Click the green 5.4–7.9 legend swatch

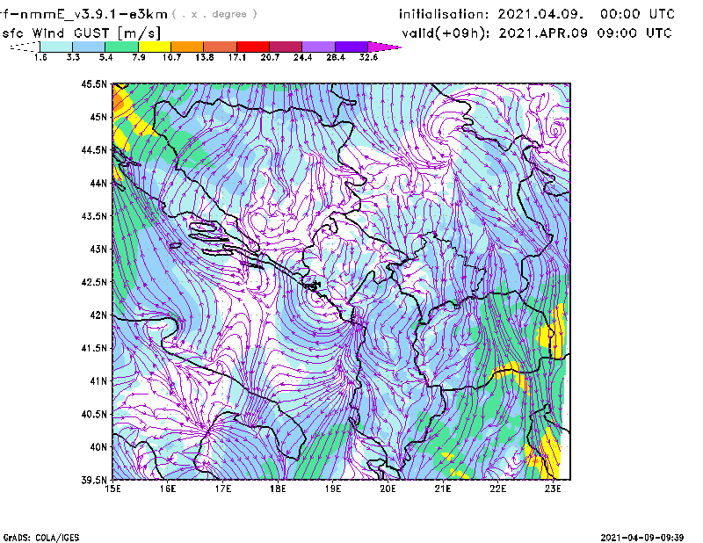coord(122,47)
